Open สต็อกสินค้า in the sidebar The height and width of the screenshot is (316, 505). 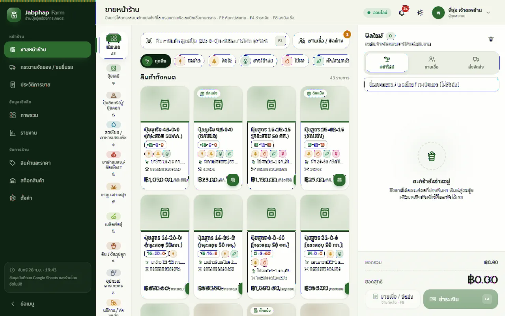click(x=48, y=181)
